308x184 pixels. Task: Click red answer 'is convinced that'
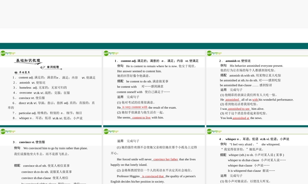[x=153, y=176]
